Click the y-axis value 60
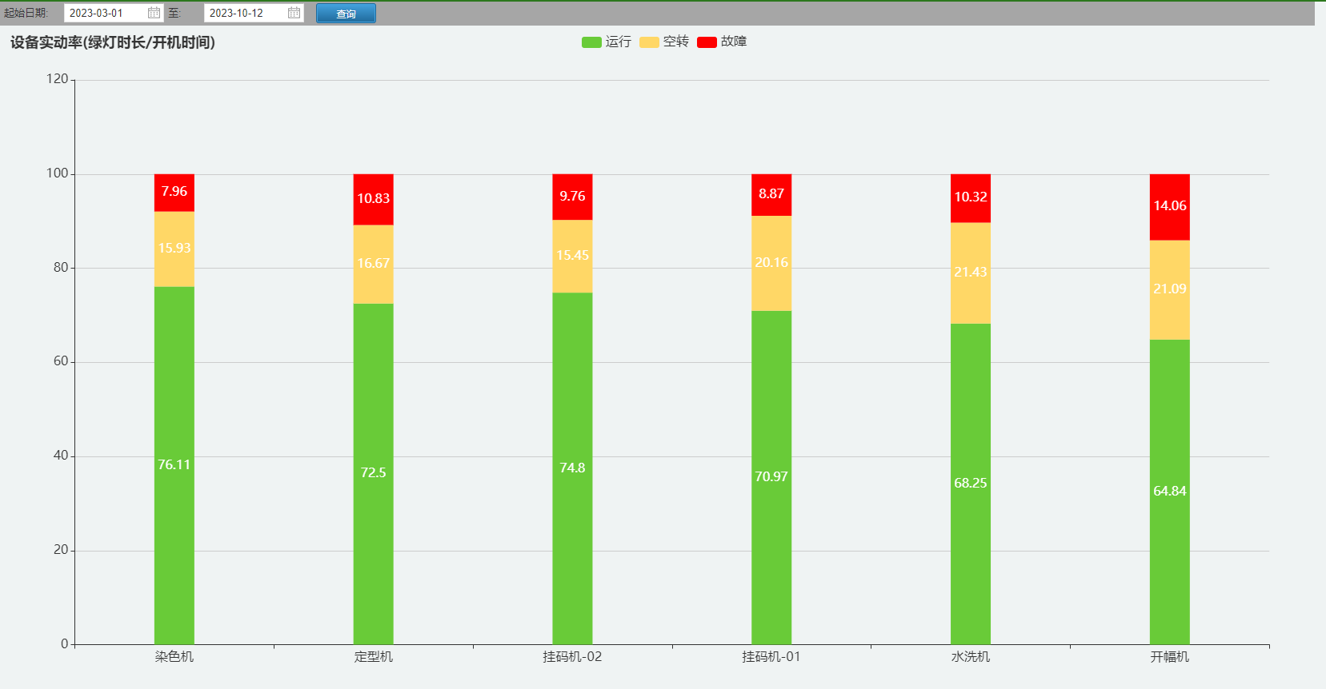The height and width of the screenshot is (689, 1326). point(61,361)
